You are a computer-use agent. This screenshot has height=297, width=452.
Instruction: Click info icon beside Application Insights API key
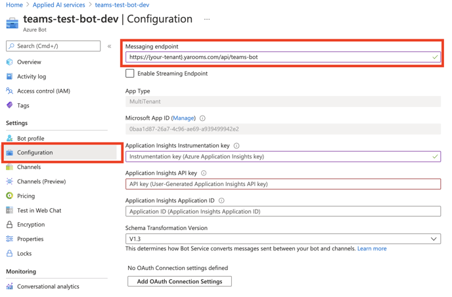tap(204, 173)
